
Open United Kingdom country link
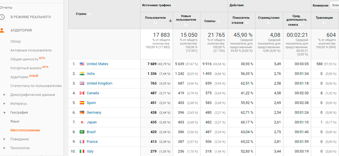click(100, 84)
